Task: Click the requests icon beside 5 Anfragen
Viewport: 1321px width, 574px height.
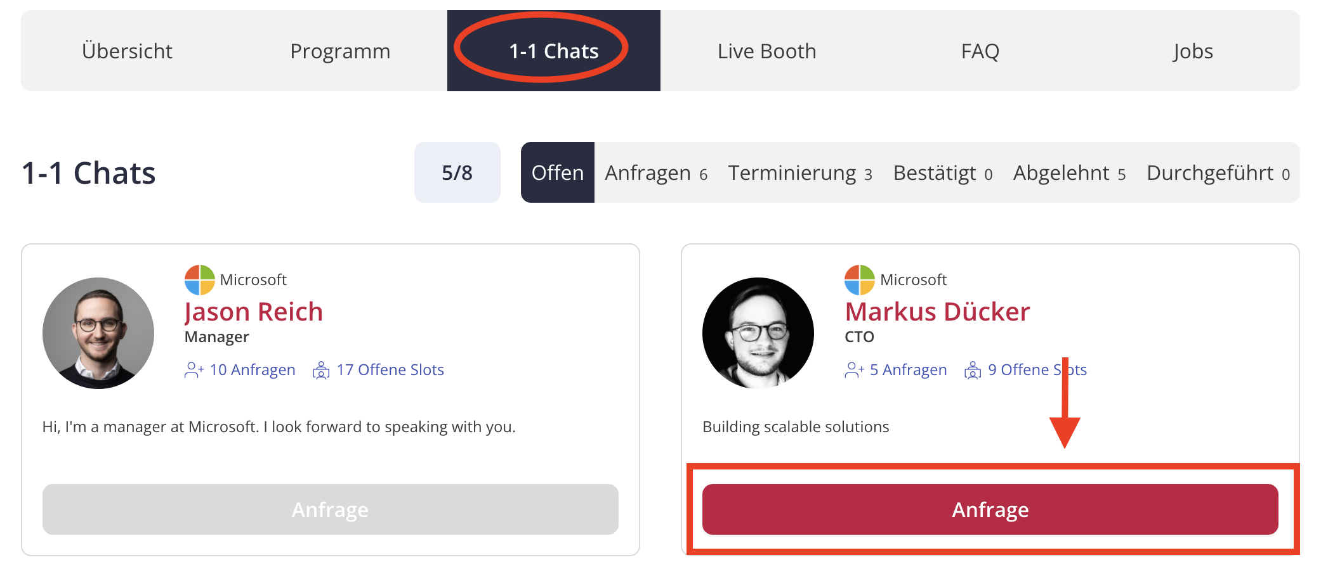Action: click(x=854, y=370)
